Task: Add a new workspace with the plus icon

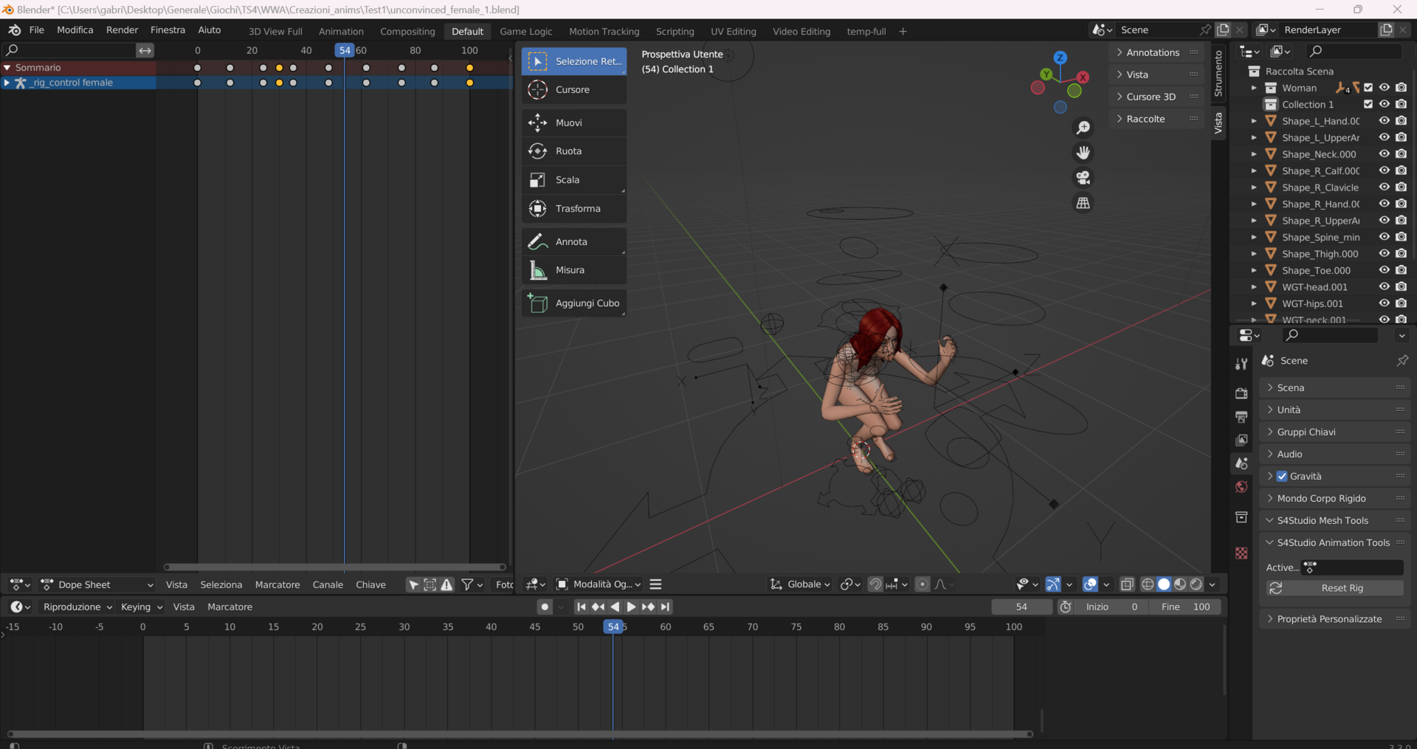Action: pos(903,31)
